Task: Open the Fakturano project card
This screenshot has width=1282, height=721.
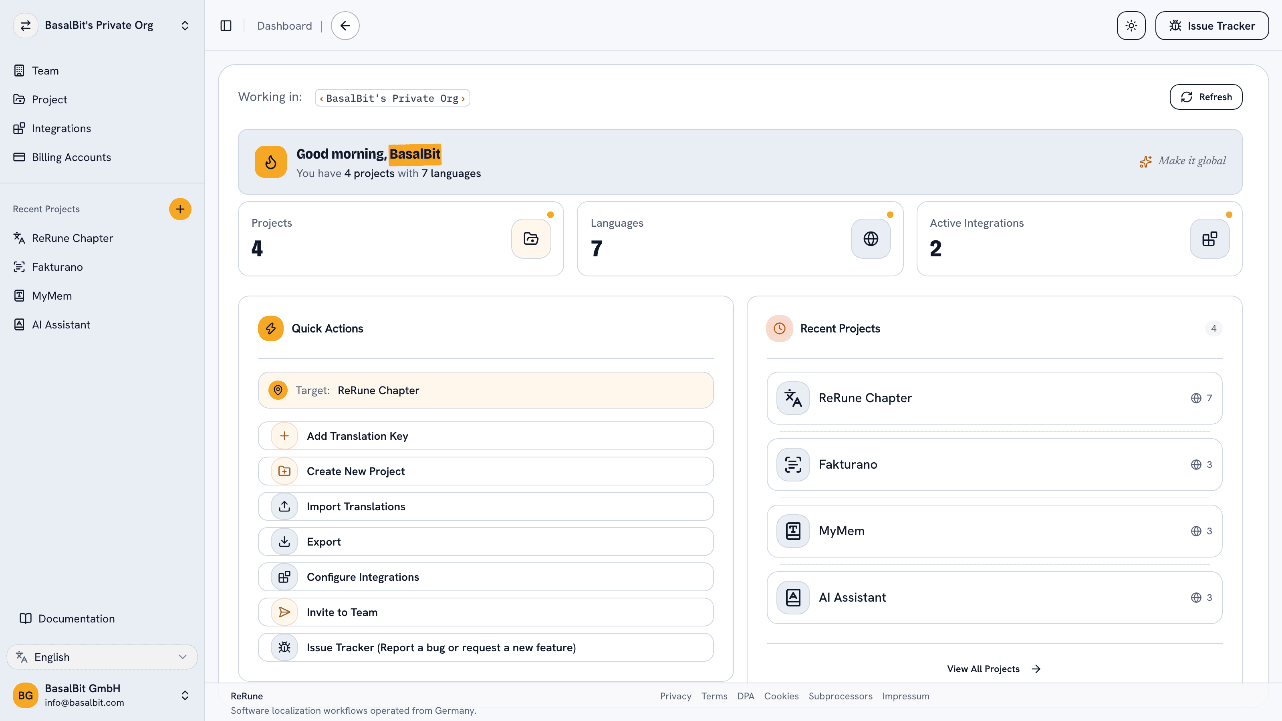Action: coord(994,465)
